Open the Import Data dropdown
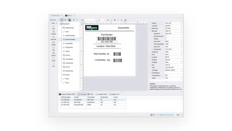Screen dimensions: 232x131 [x=102, y=94]
